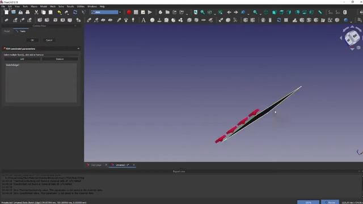Viewport: 363px width, 204px height.
Task: Open the File menu
Action: [x=3, y=6]
